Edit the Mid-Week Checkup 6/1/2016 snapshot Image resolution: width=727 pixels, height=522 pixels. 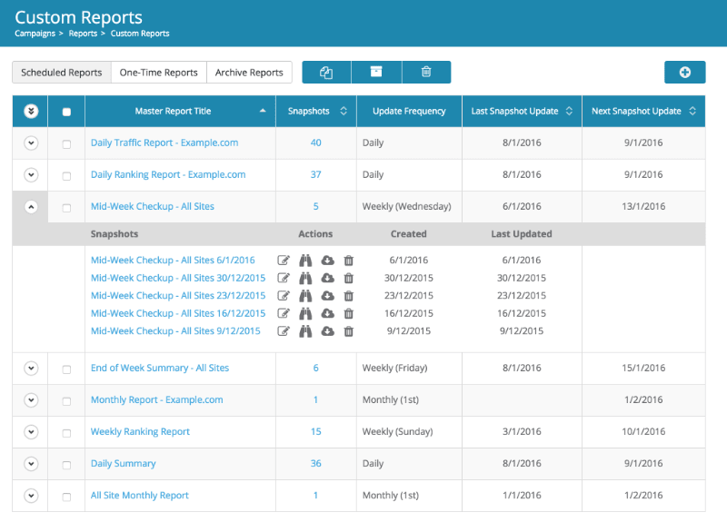point(284,261)
